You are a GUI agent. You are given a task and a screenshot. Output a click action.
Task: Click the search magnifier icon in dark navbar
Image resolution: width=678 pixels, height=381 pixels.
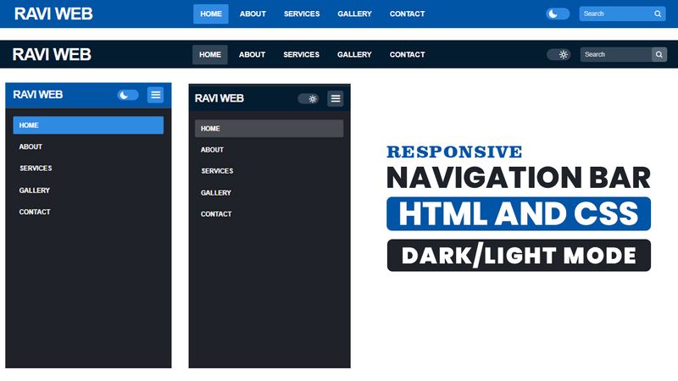click(659, 54)
